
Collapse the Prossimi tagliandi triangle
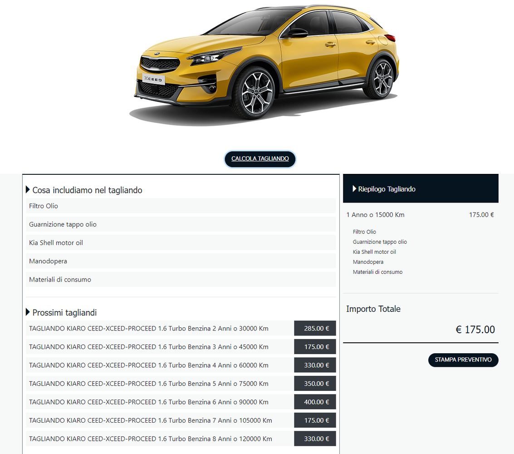[28, 312]
